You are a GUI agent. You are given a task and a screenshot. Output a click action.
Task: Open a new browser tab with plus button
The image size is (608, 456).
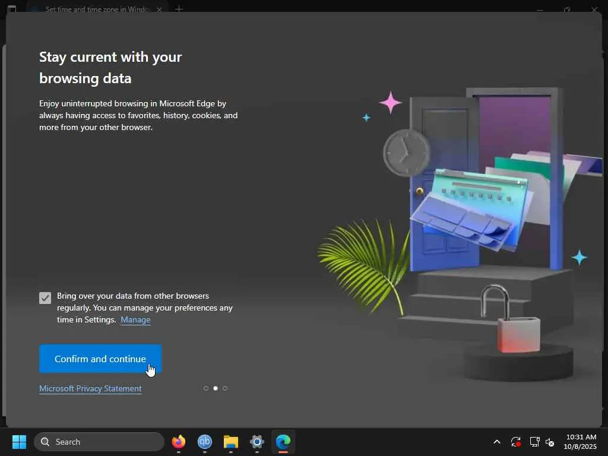[x=179, y=9]
